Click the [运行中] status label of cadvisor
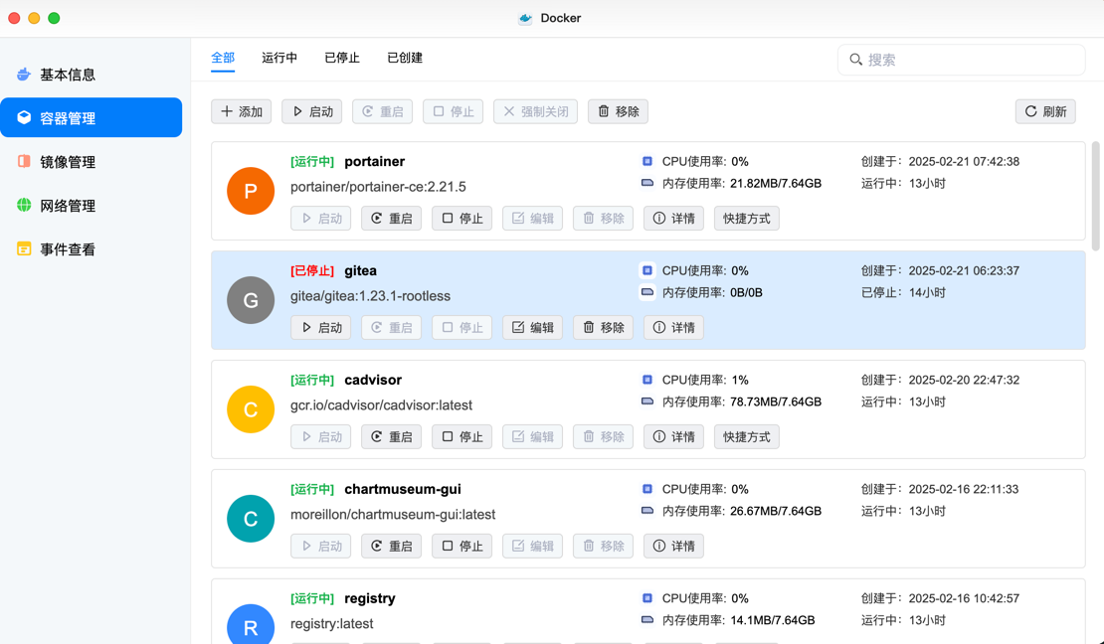 [312, 380]
